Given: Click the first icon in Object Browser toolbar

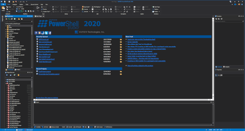Looking at the screenshot, I should [7, 75].
